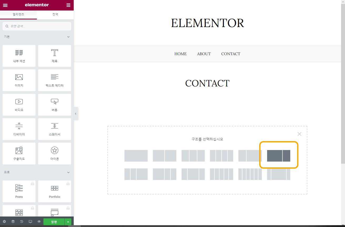Image resolution: width=345 pixels, height=227 pixels.
Task: Open the CONTACT navigation link
Action: 231,54
